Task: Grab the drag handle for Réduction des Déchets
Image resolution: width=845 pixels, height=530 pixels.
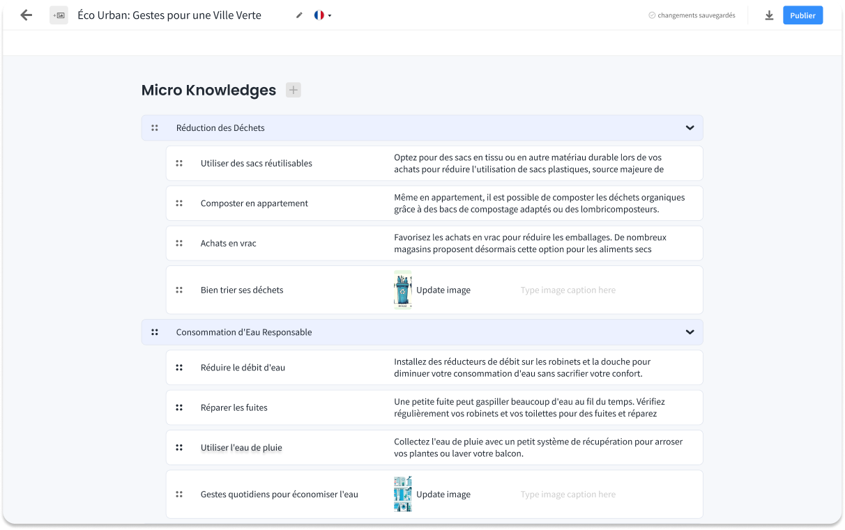Action: tap(155, 128)
